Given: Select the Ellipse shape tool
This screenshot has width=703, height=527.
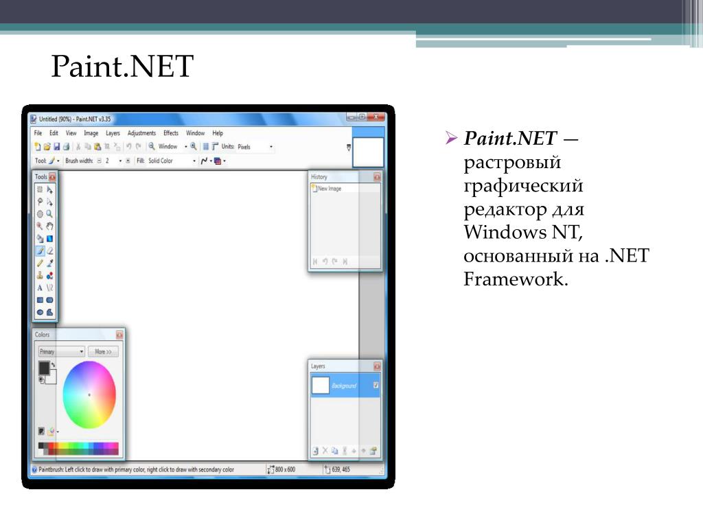Looking at the screenshot, I should coord(40,312).
